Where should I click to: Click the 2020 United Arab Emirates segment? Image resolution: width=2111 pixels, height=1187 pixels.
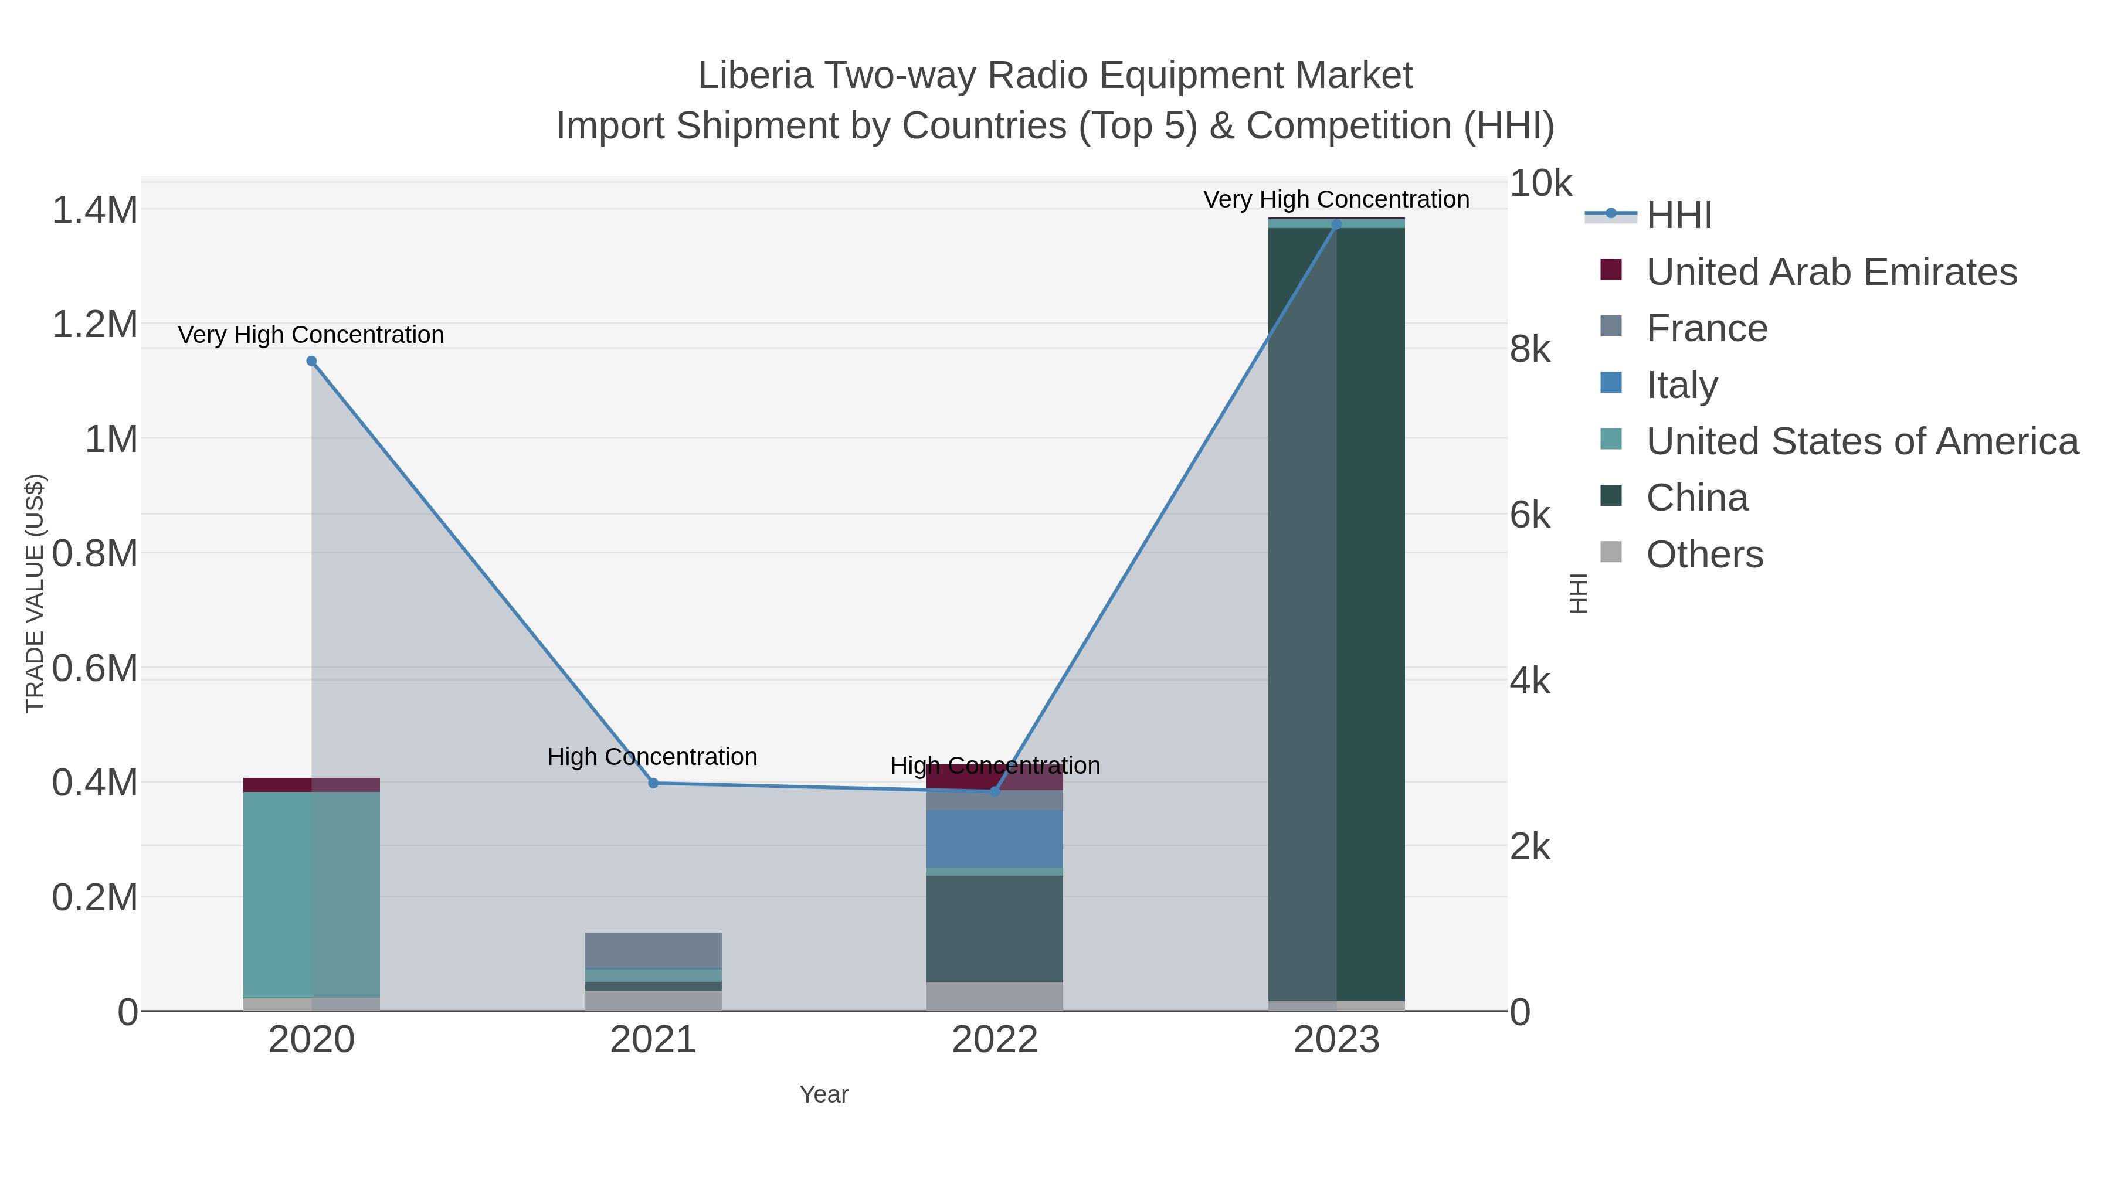(311, 785)
